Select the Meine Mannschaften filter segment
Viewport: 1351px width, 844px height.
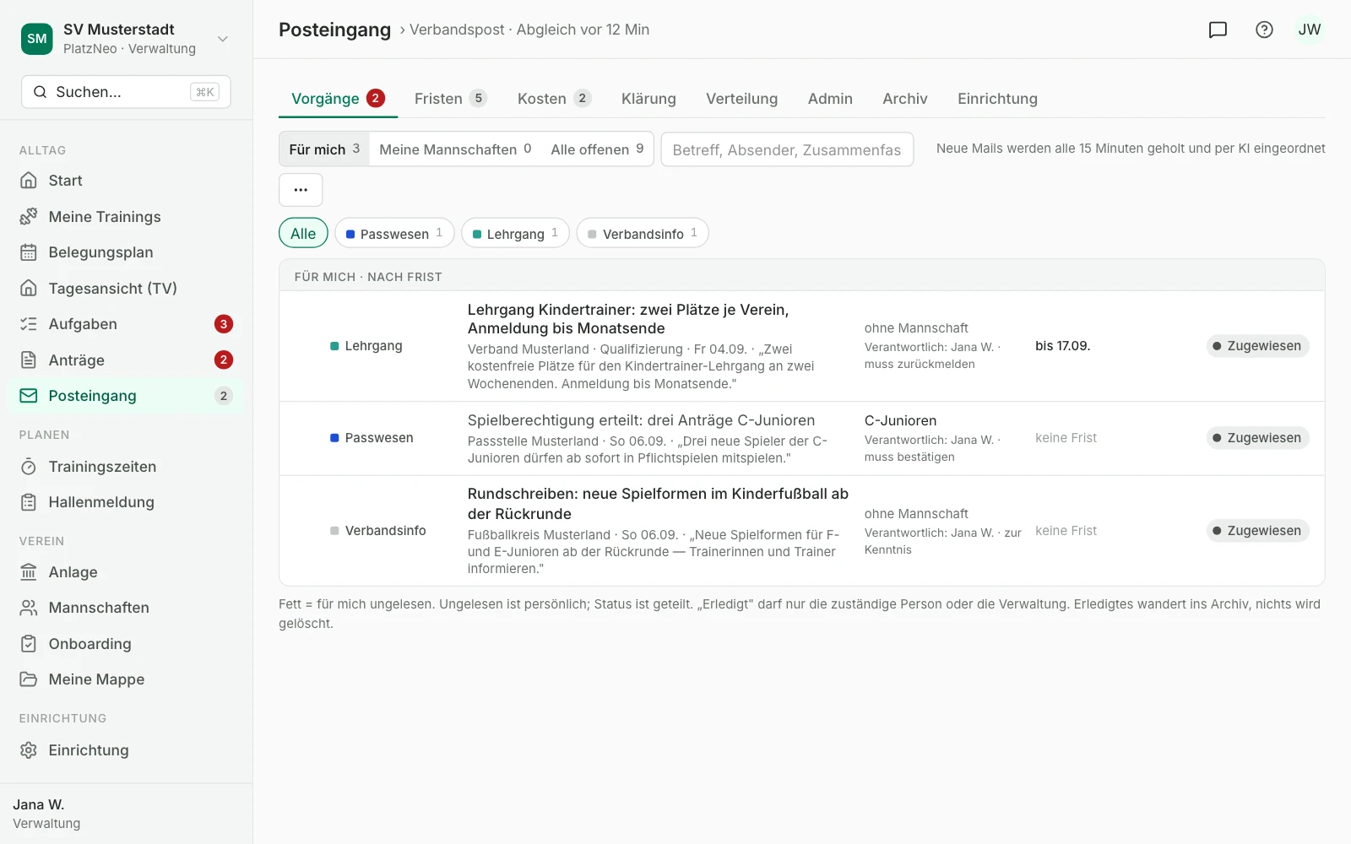coord(455,149)
